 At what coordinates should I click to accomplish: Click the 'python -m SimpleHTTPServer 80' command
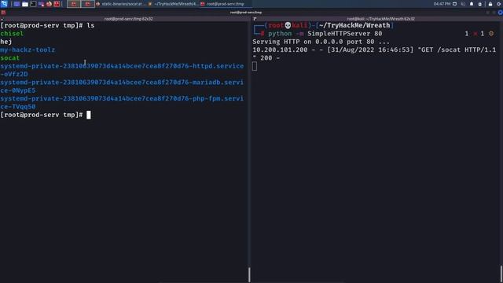point(325,33)
